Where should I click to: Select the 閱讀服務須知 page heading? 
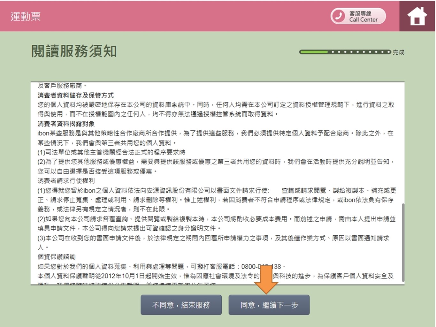coord(74,51)
